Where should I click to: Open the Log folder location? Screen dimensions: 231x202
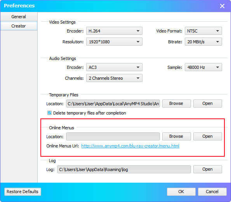point(208,169)
